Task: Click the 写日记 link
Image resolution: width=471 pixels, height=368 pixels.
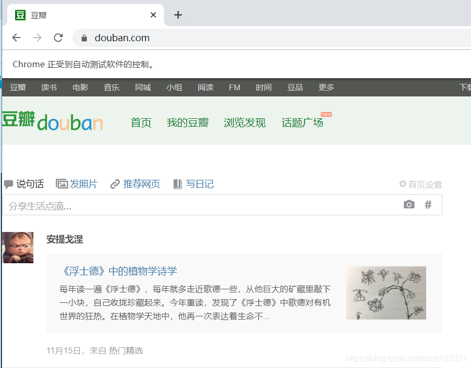Action: click(199, 183)
